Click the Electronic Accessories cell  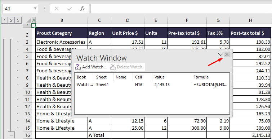click(61, 42)
